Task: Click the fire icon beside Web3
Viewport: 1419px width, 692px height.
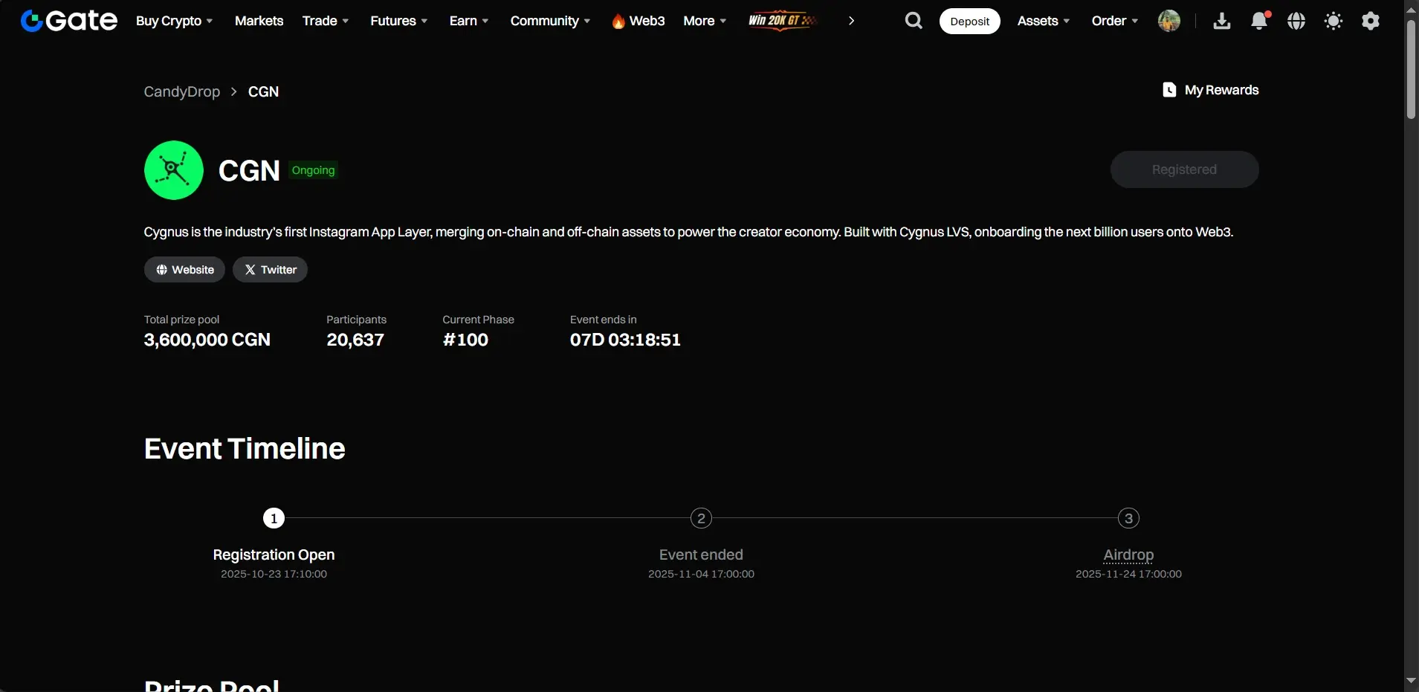Action: click(x=618, y=22)
